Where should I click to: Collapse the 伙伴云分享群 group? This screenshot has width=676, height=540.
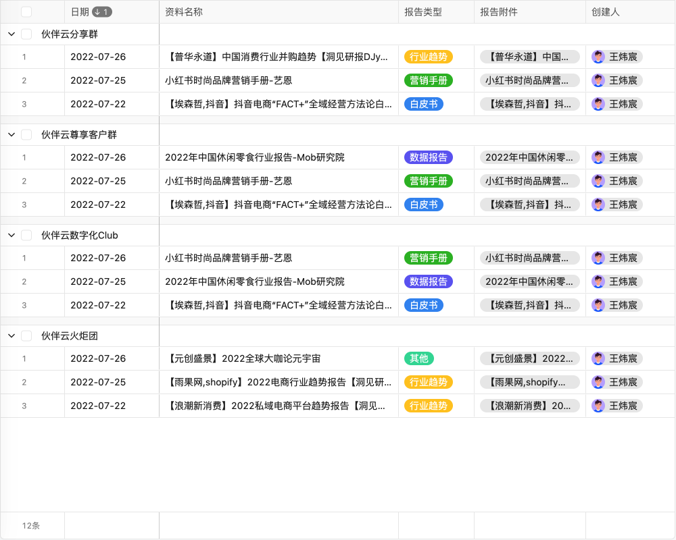(x=11, y=34)
